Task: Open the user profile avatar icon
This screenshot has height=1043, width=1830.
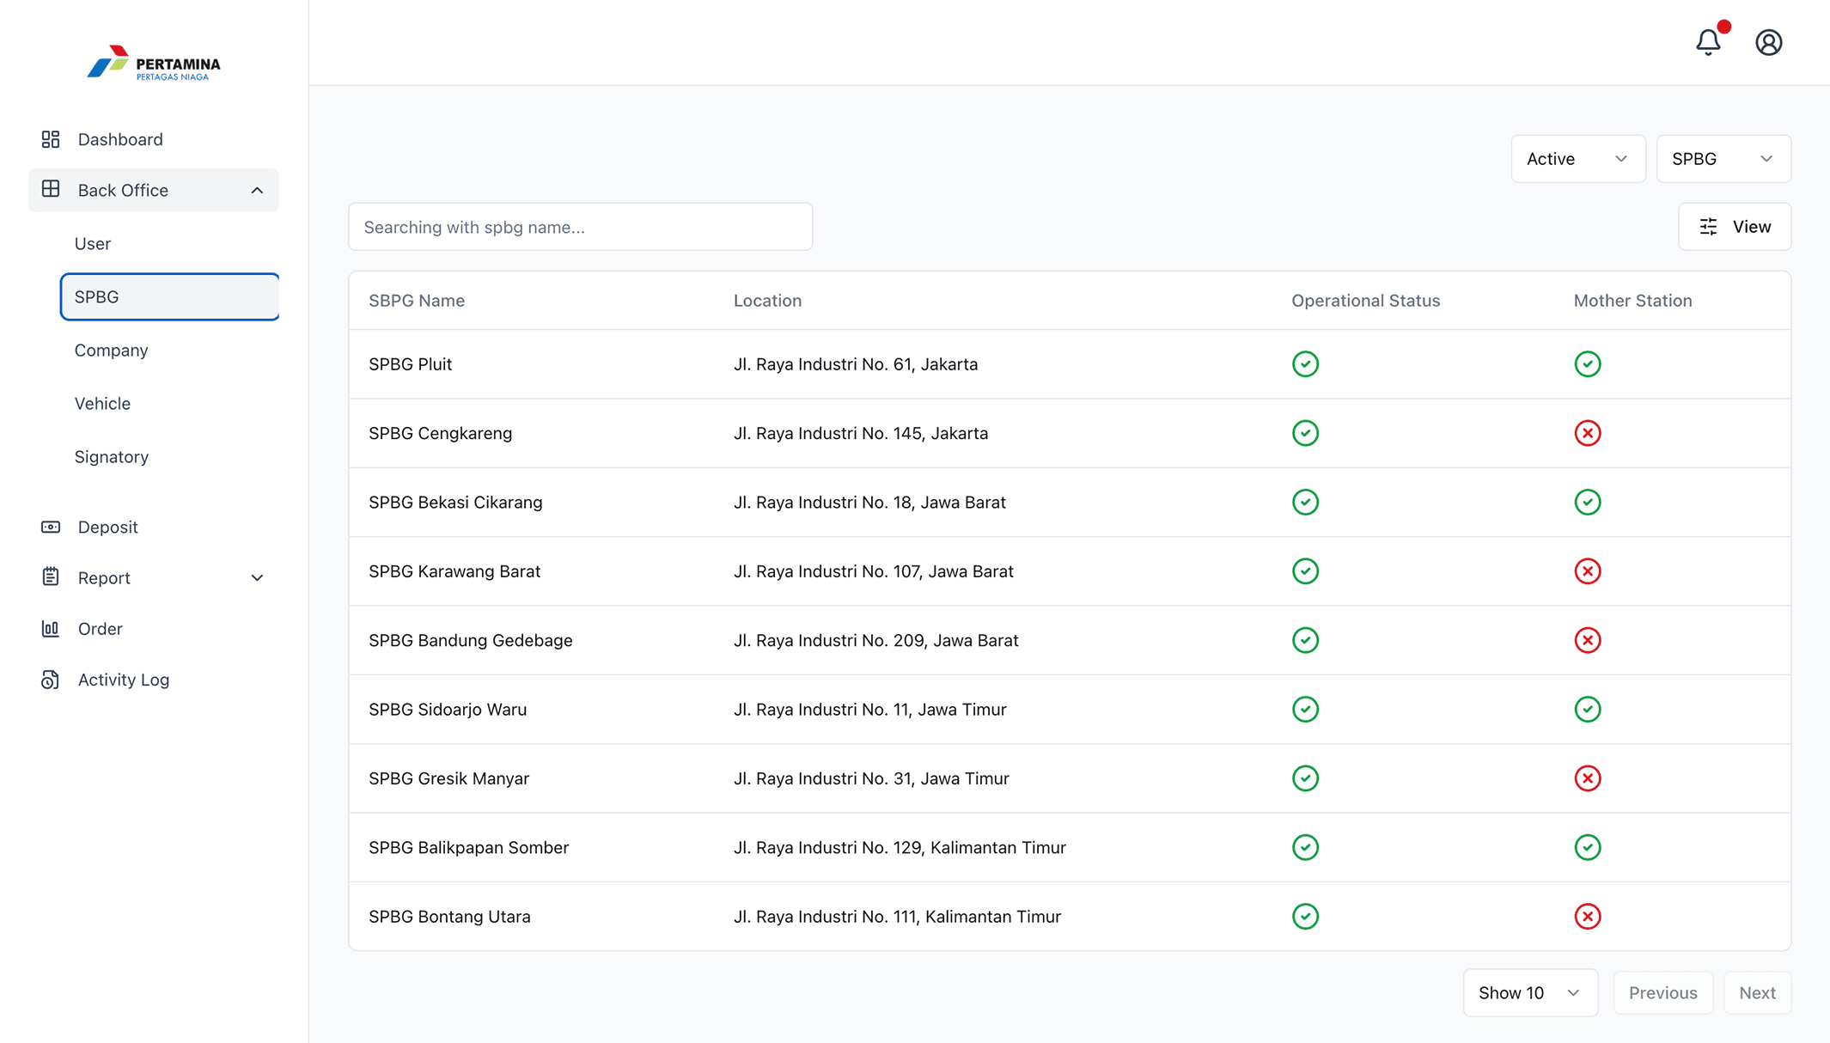Action: click(1768, 42)
